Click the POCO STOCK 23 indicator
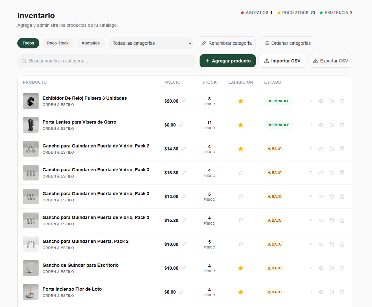The height and width of the screenshot is (307, 372). (296, 13)
